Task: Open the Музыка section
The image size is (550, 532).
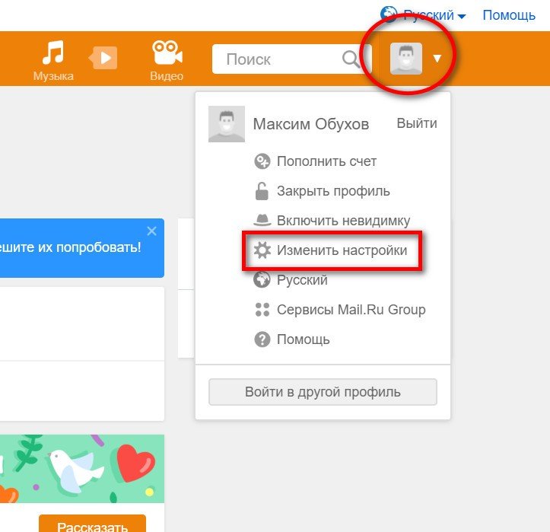Action: 53,60
